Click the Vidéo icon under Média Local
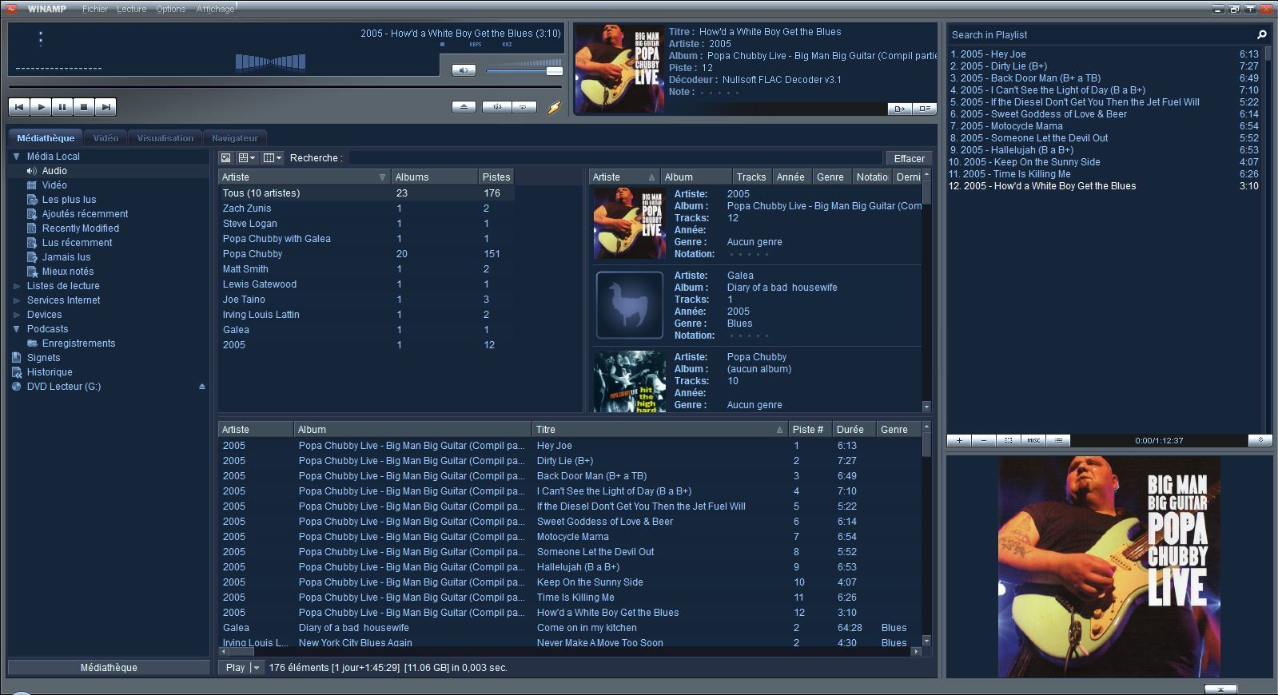Viewport: 1278px width, 695px height. tap(32, 185)
